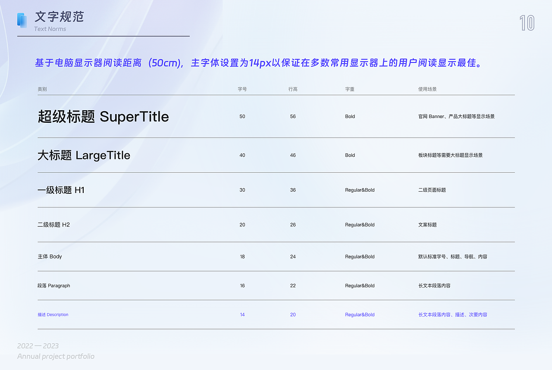Click 默认标准字号、标题、导航、内容 usage cell
552x370 pixels.
click(x=452, y=257)
